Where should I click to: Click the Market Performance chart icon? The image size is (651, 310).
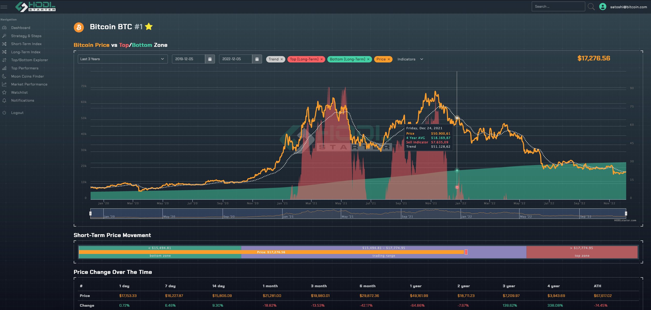4,84
